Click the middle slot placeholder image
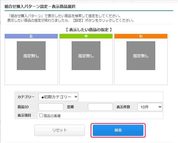Image resolution: width=178 pixels, height=143 pixels. pos(86,56)
